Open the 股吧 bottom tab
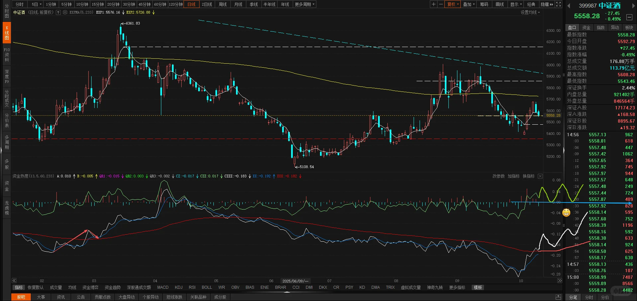Viewport: 637px width, 301px height. point(21,297)
